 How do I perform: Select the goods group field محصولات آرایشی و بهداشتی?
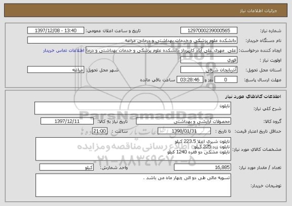pyautogui.click(x=184, y=121)
